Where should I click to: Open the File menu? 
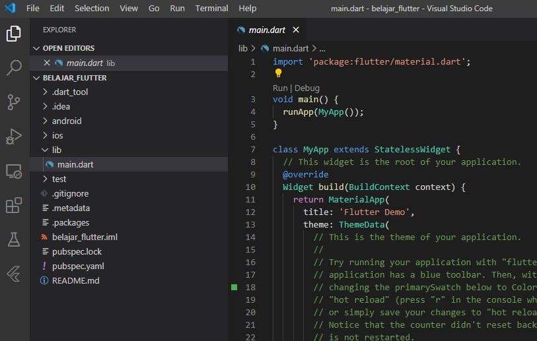point(32,8)
